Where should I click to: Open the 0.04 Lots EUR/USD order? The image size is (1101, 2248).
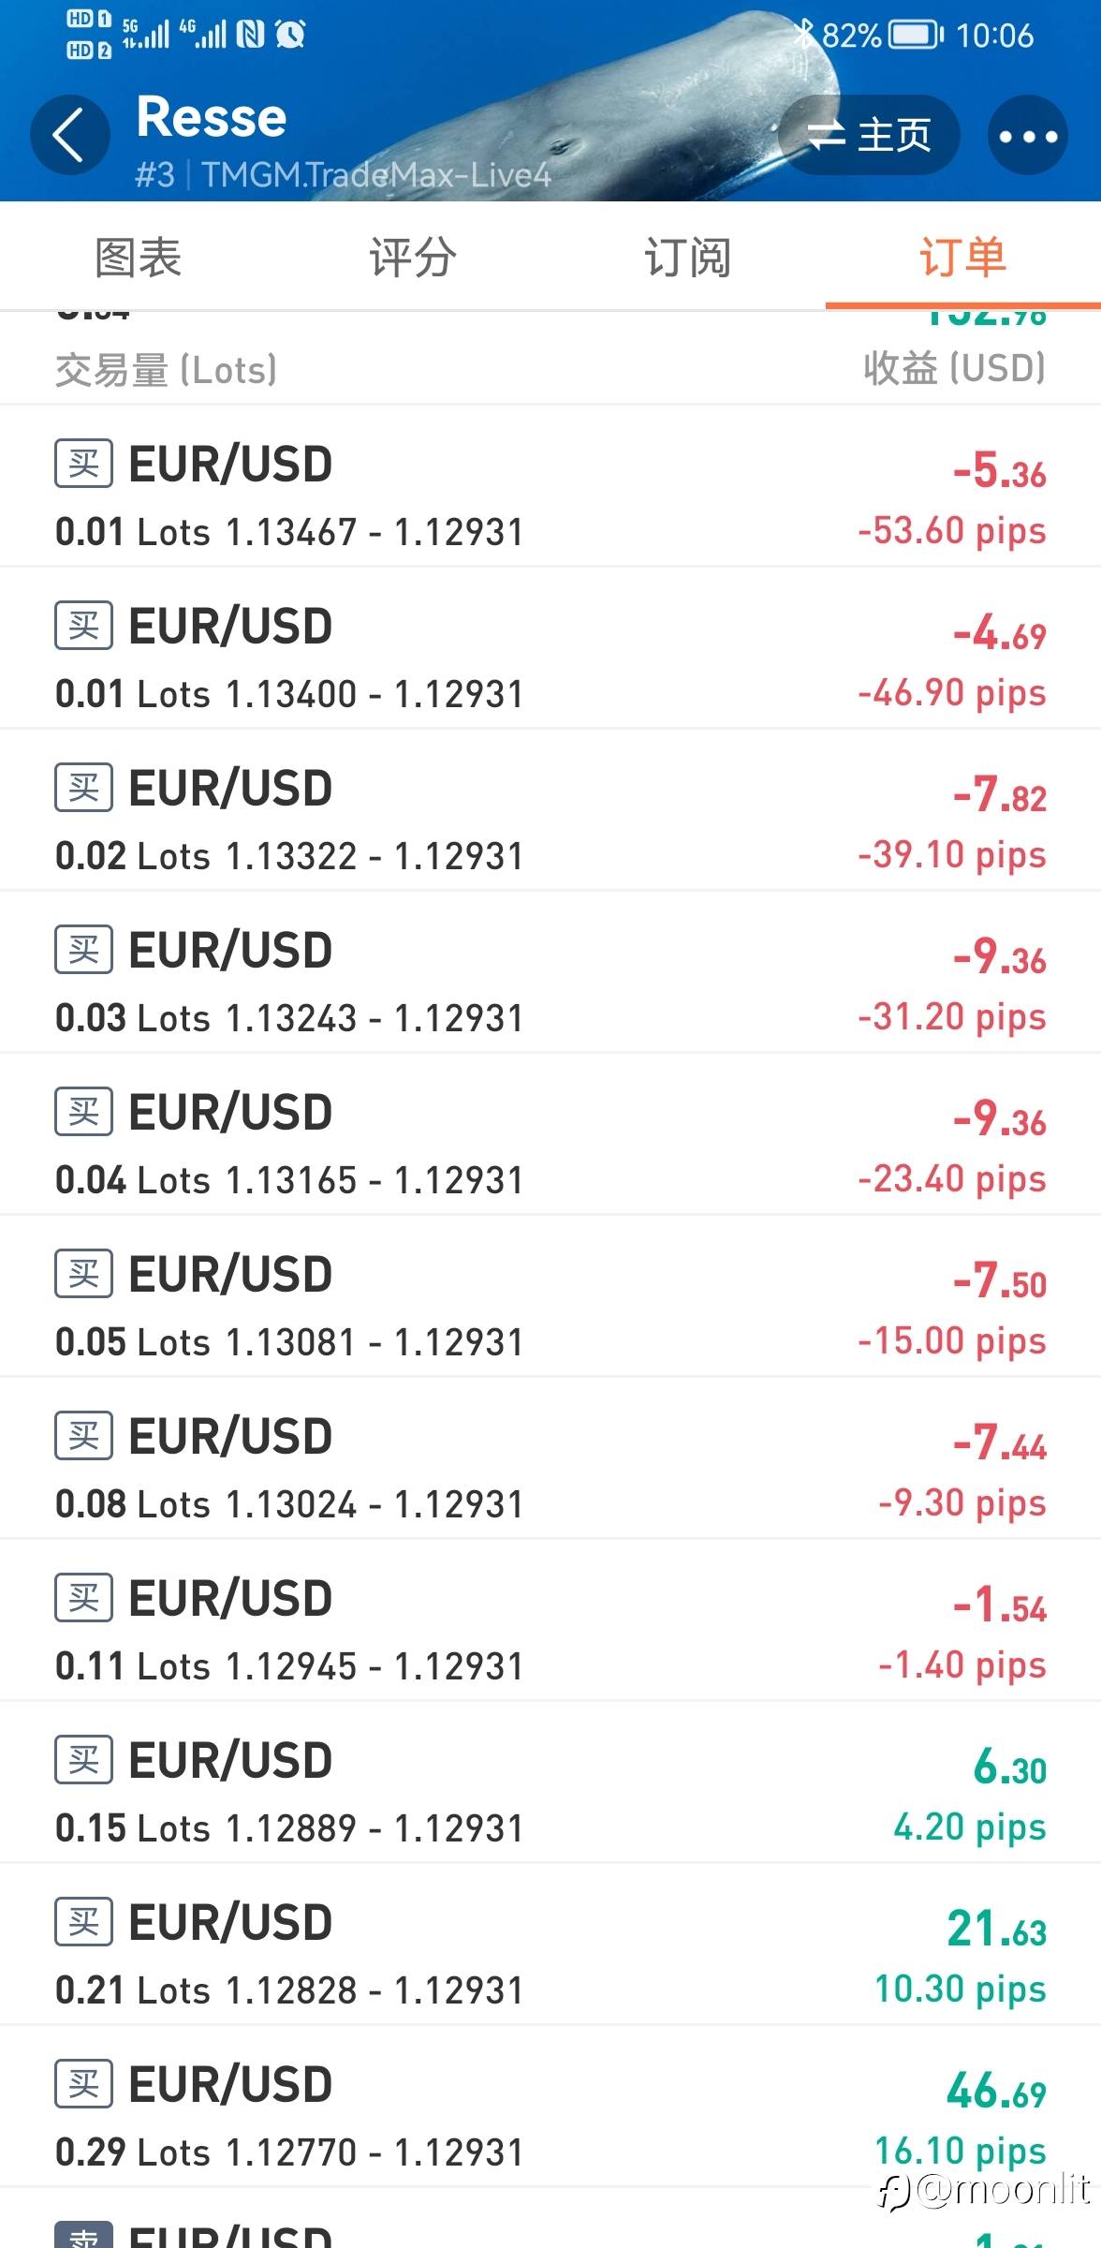(550, 1134)
